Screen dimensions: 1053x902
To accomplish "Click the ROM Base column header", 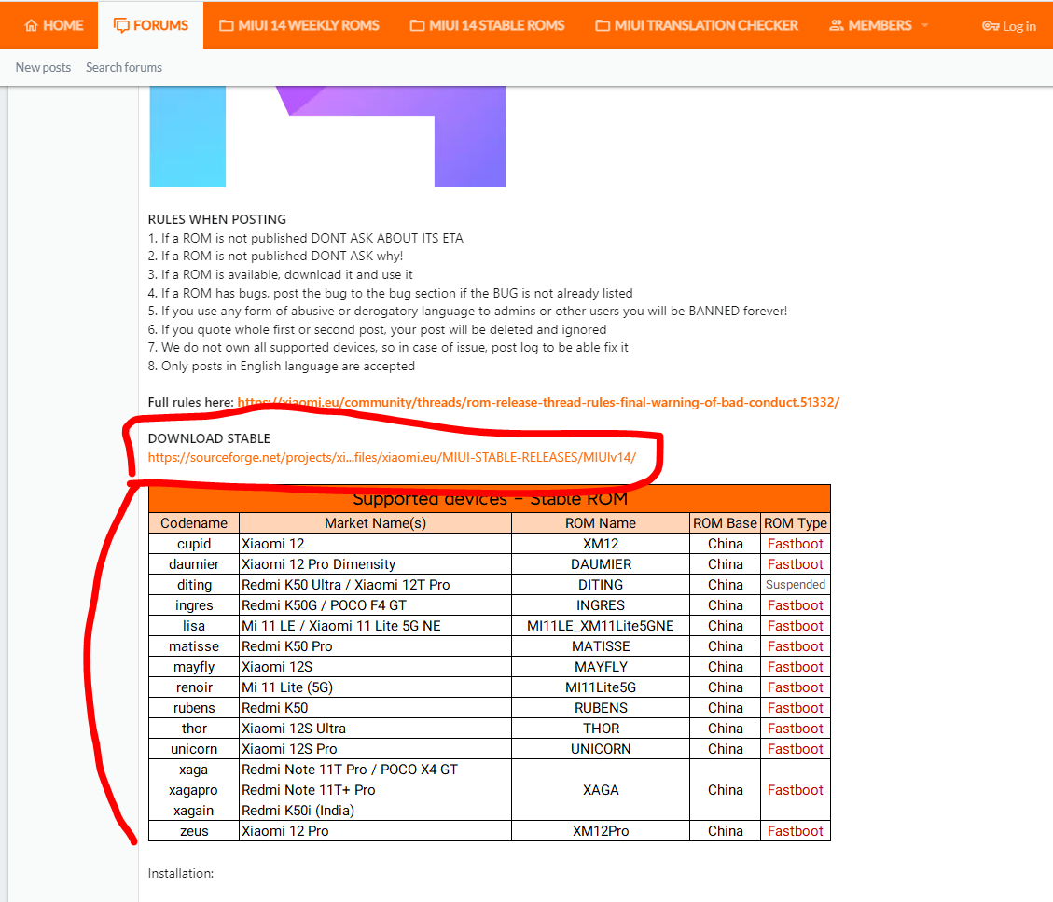I will (x=726, y=523).
